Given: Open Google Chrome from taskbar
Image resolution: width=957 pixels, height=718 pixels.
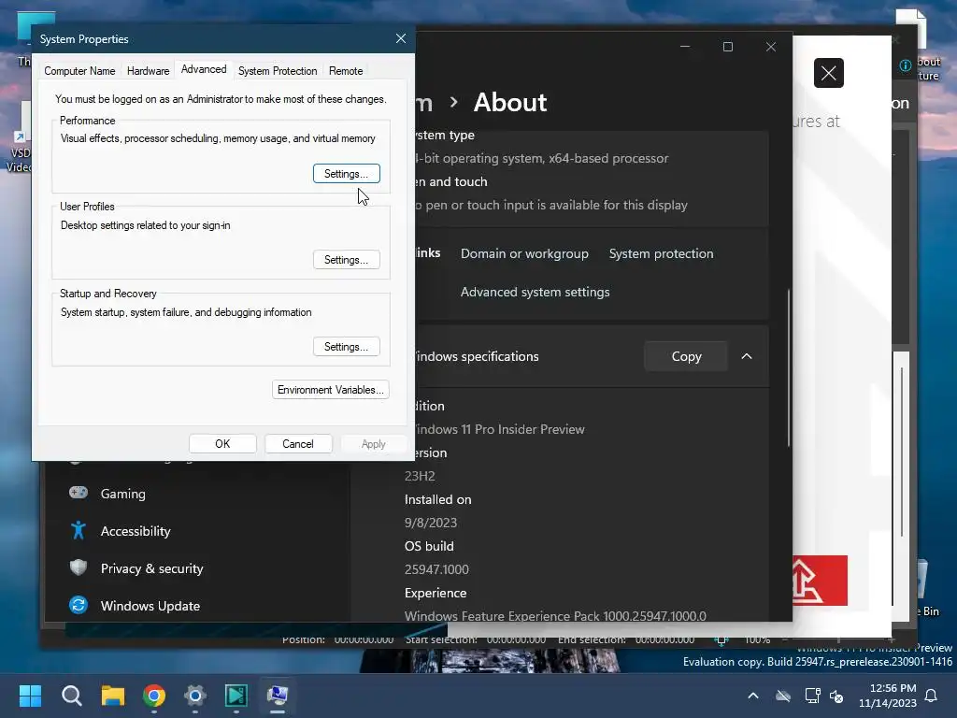Looking at the screenshot, I should coord(154,696).
